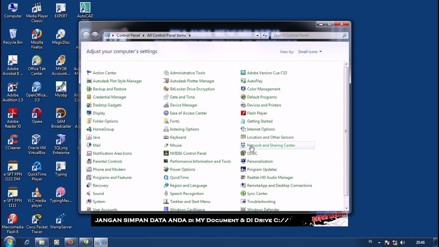The image size is (439, 247).
Task: Click the scrollbar down arrow in Control Panel
Action: [346, 208]
